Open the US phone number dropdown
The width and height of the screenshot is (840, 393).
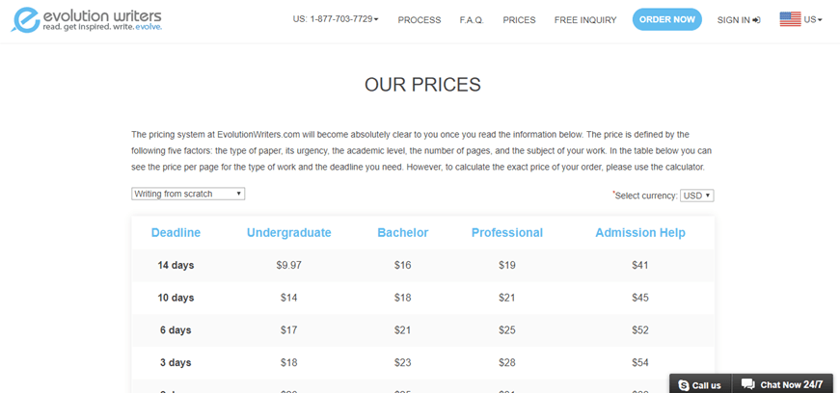point(336,19)
